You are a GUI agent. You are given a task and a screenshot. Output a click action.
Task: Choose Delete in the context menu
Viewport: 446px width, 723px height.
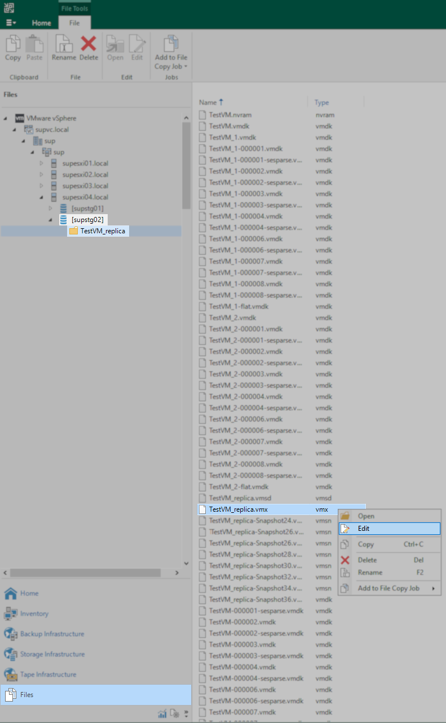pos(390,560)
